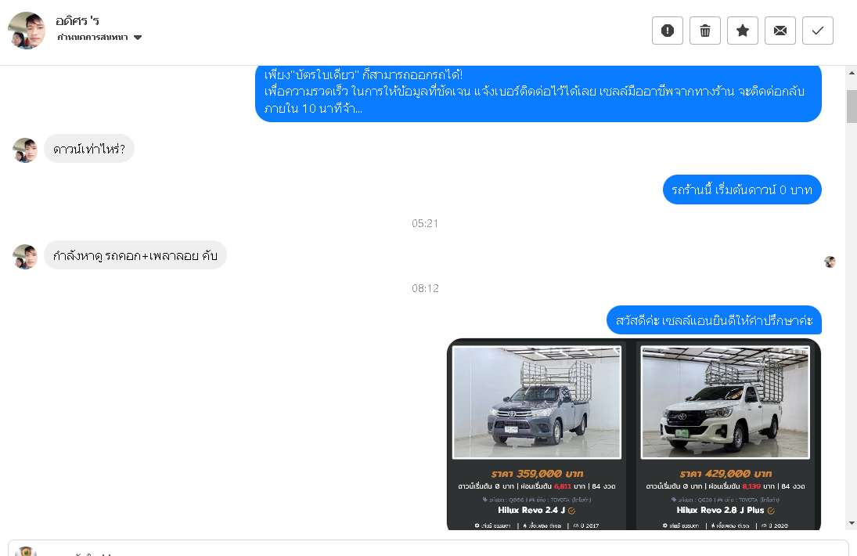Open the sent car listing image
Viewport: 857px width, 556px height.
(x=634, y=435)
